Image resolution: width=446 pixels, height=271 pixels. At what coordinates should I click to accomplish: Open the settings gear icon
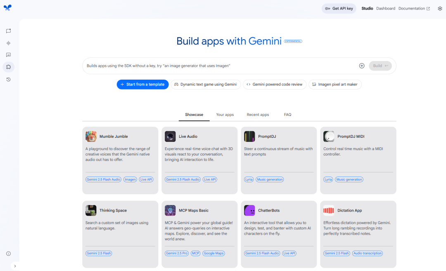[440, 9]
